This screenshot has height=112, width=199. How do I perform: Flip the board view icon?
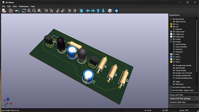tap(81, 11)
